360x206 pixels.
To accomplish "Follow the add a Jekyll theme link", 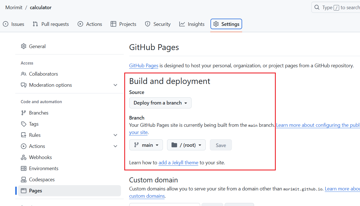I will 178,163.
